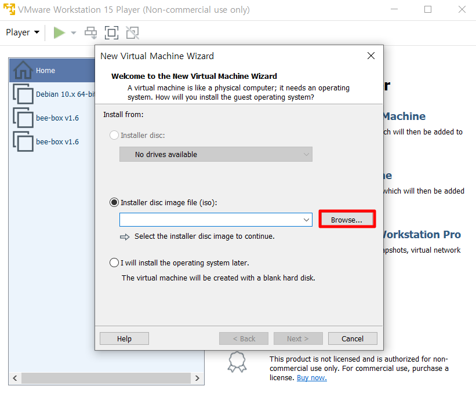Open the Player menu
Screen dimensions: 476x397
click(x=23, y=32)
